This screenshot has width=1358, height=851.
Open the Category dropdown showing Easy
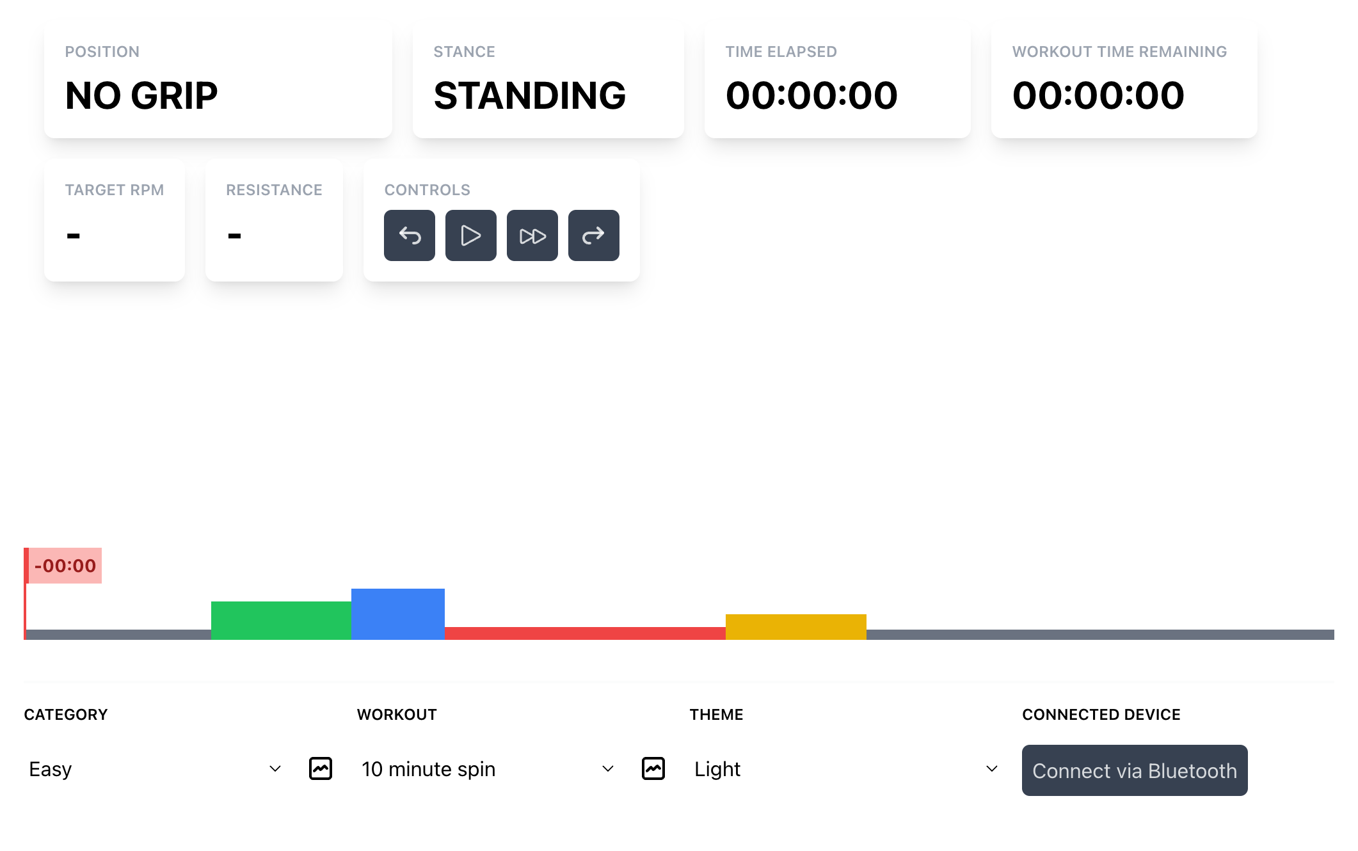[x=155, y=768]
